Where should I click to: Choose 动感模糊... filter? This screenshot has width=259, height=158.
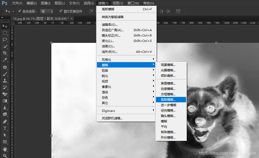coord(171,89)
